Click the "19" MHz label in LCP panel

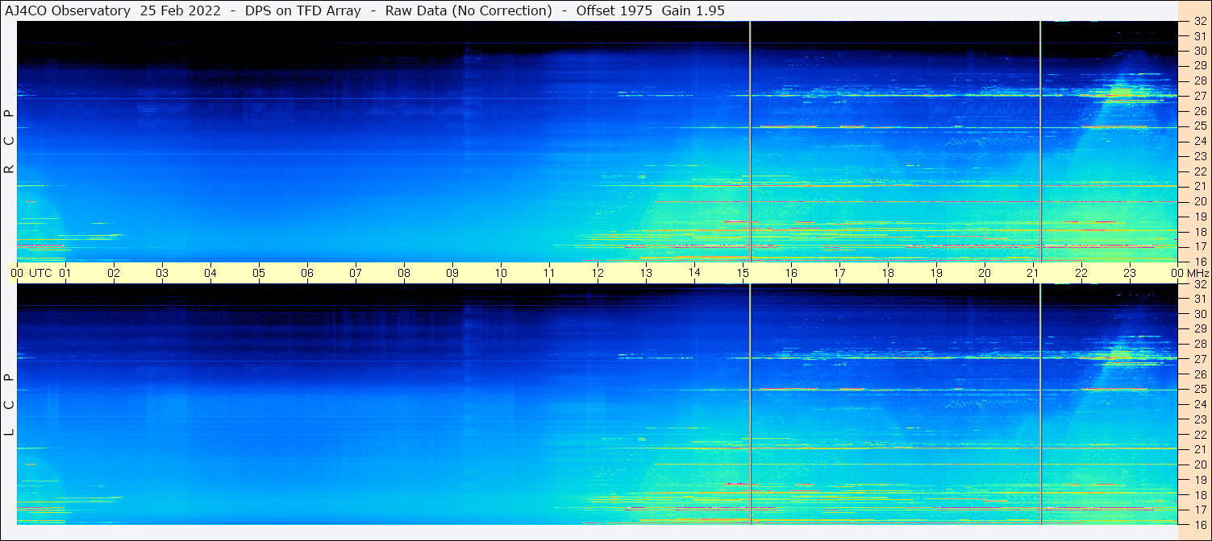pyautogui.click(x=1200, y=480)
